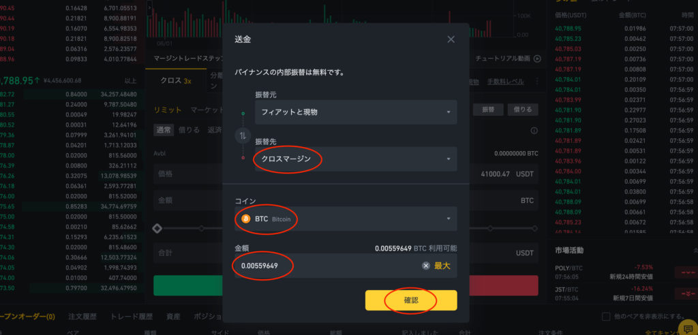This screenshot has width=698, height=335.
Task: Open the chat support icon
Action: click(x=688, y=329)
